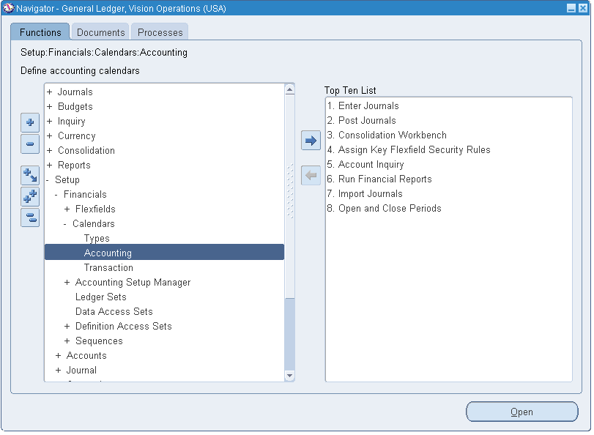Select Transaction under Calendars
The height and width of the screenshot is (435, 594).
pos(108,267)
